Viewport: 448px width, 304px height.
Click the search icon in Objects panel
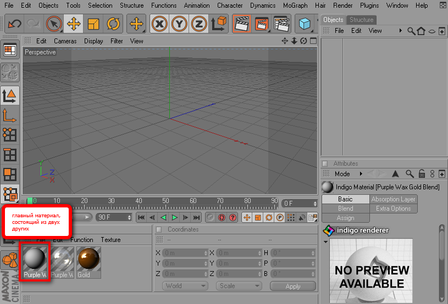click(x=411, y=31)
